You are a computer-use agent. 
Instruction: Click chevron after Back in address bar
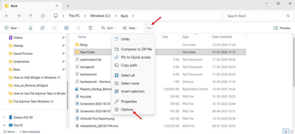click(x=133, y=16)
